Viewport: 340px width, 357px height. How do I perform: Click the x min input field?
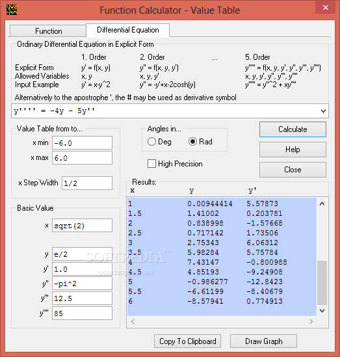point(82,143)
